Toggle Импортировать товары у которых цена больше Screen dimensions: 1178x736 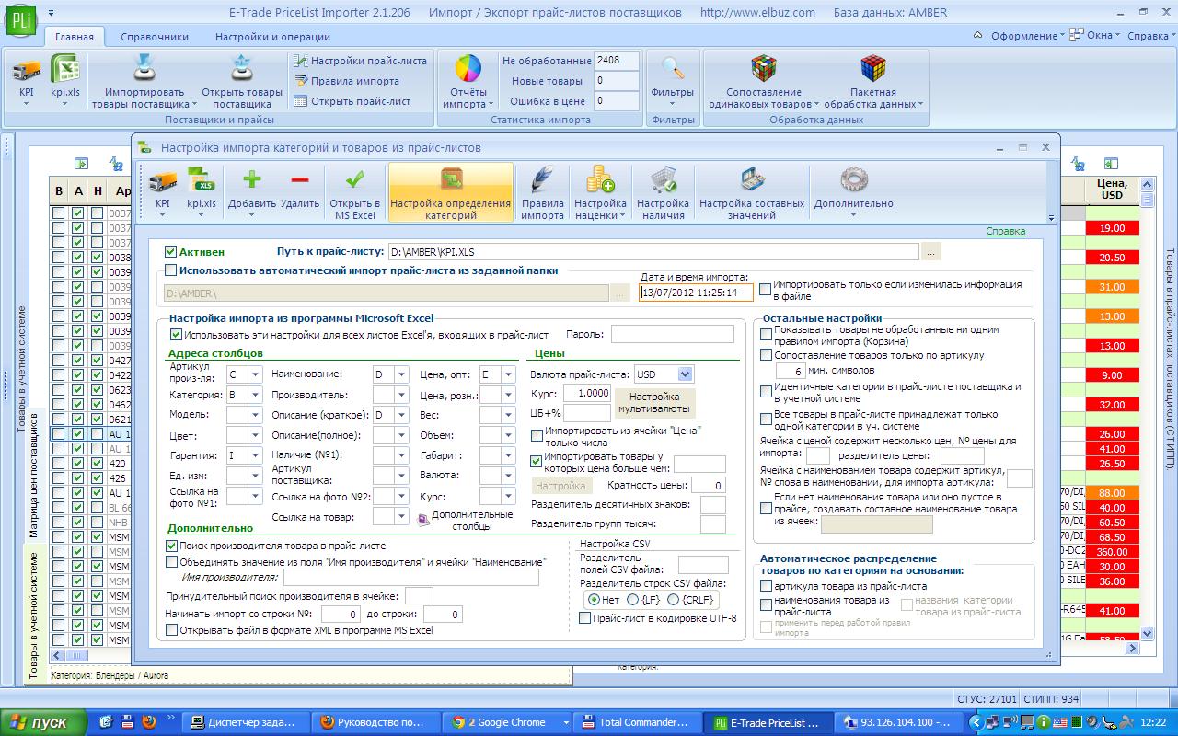pyautogui.click(x=537, y=461)
